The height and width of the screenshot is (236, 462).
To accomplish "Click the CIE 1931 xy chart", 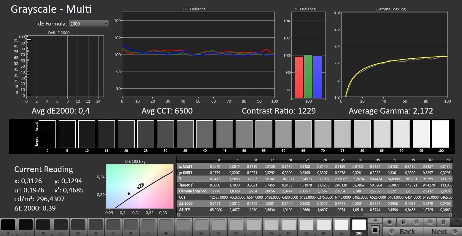I will coord(140,186).
